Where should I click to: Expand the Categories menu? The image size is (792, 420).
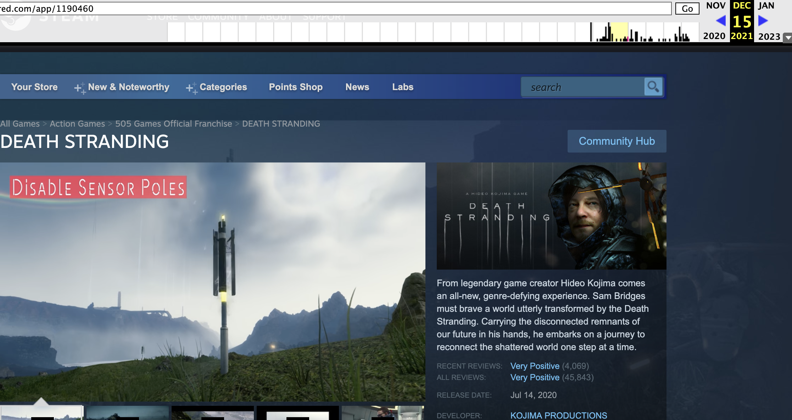[x=217, y=87]
